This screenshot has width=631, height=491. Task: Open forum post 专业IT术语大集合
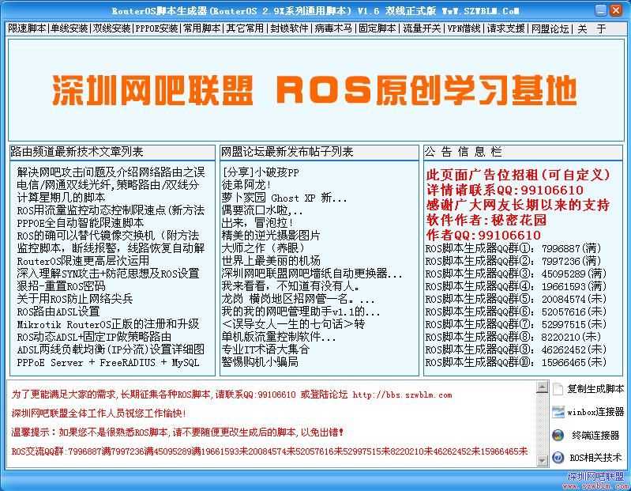[265, 349]
